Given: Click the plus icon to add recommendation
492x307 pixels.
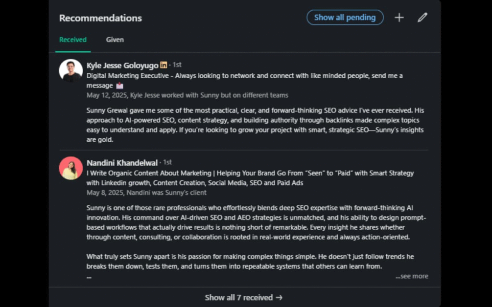Looking at the screenshot, I should pyautogui.click(x=399, y=18).
